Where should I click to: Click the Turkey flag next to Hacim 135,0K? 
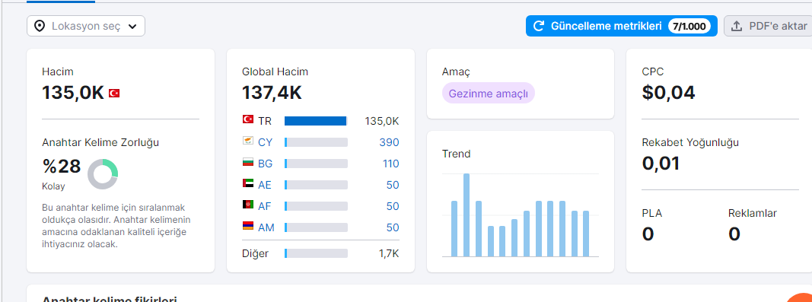coord(114,94)
